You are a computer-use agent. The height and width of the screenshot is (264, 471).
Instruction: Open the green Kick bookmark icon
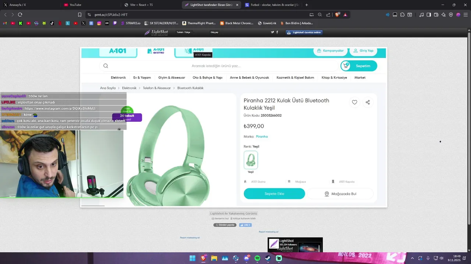[x=21, y=23]
